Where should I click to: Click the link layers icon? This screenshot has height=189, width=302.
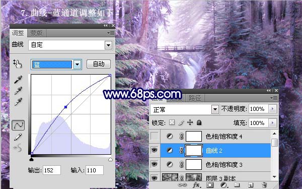click(182, 185)
